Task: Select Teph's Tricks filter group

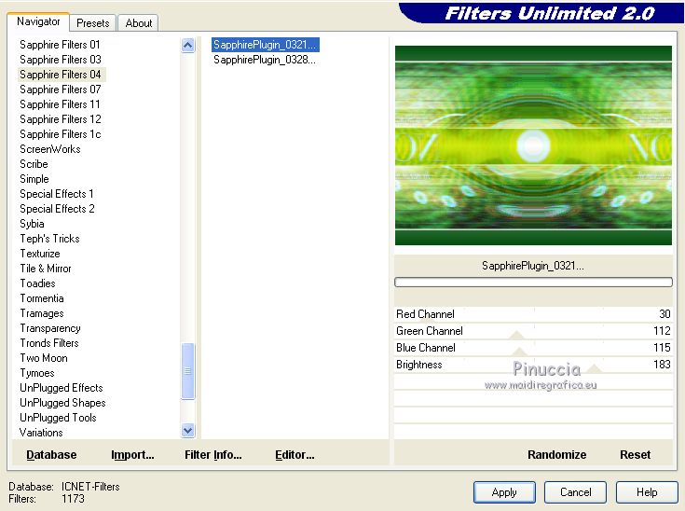Action: click(x=49, y=238)
